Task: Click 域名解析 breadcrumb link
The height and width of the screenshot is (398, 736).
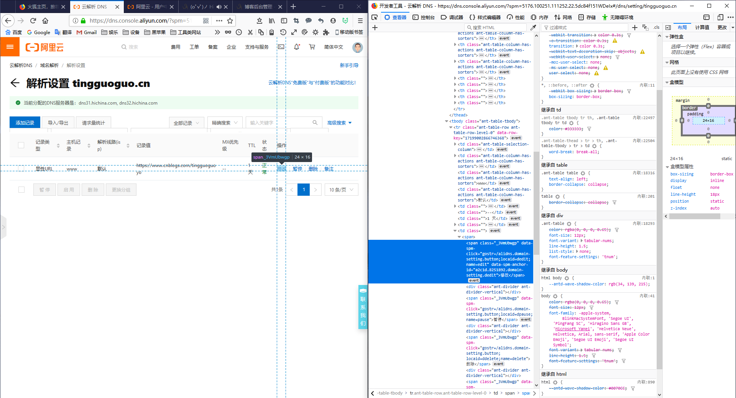Action: [x=49, y=65]
